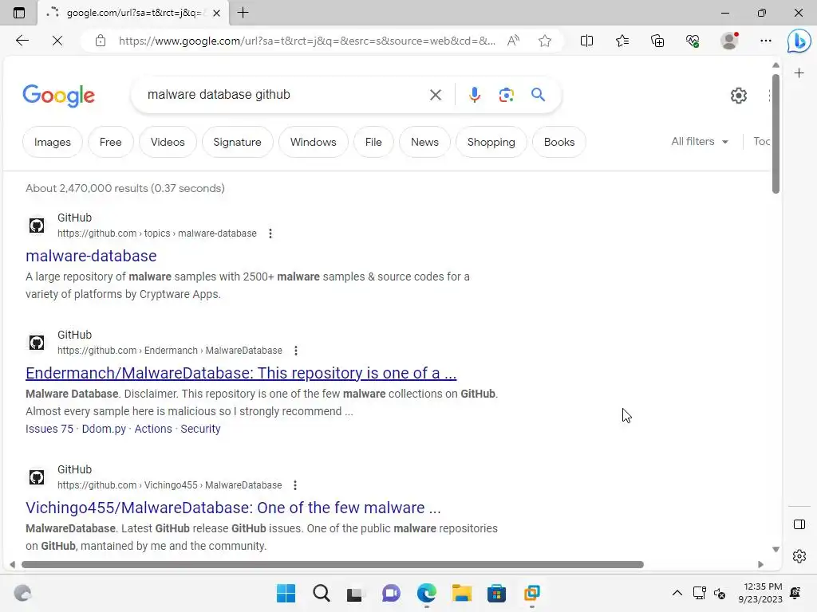Open more options for Vichingo455 result

pos(295,485)
